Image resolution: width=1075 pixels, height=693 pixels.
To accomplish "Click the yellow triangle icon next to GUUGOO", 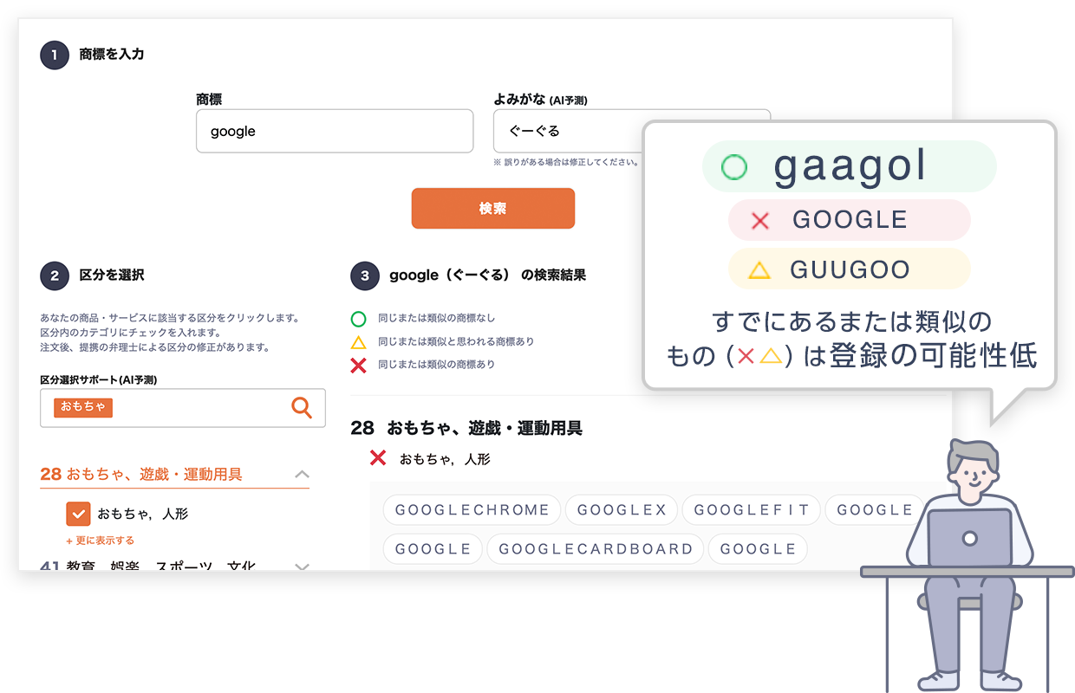I will pyautogui.click(x=759, y=270).
